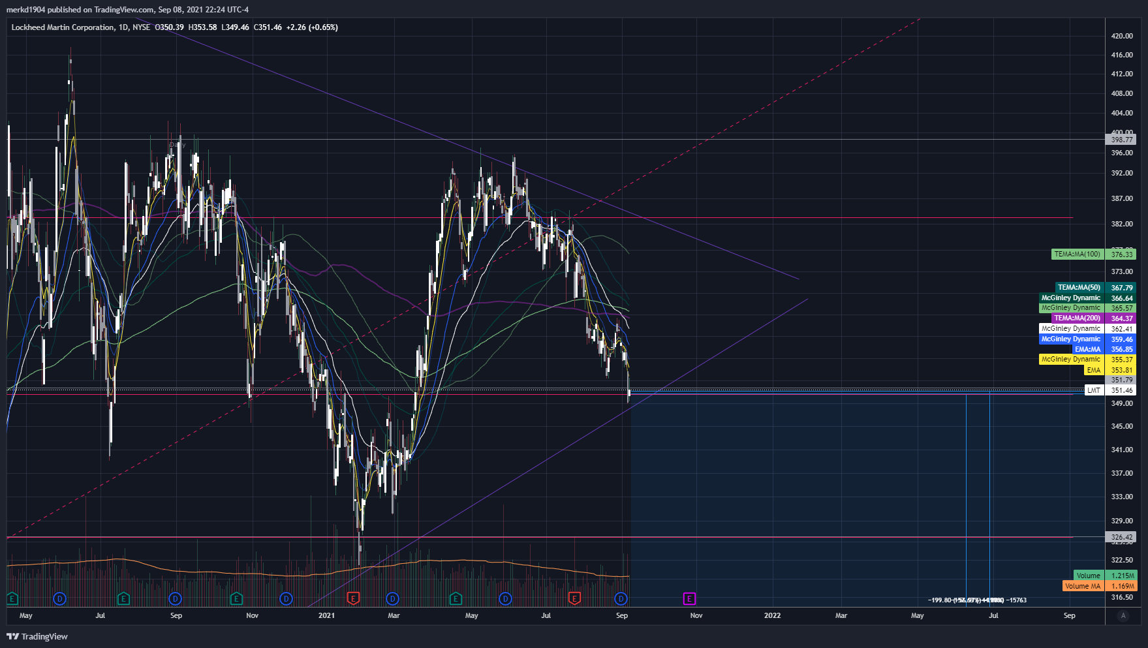1148x648 pixels.
Task: Click the dividend marker near June 2020
Action: [60, 598]
